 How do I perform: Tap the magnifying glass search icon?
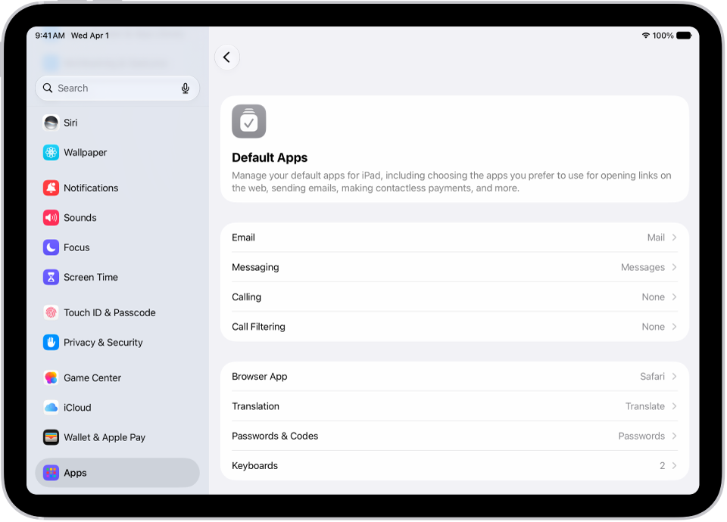(47, 88)
